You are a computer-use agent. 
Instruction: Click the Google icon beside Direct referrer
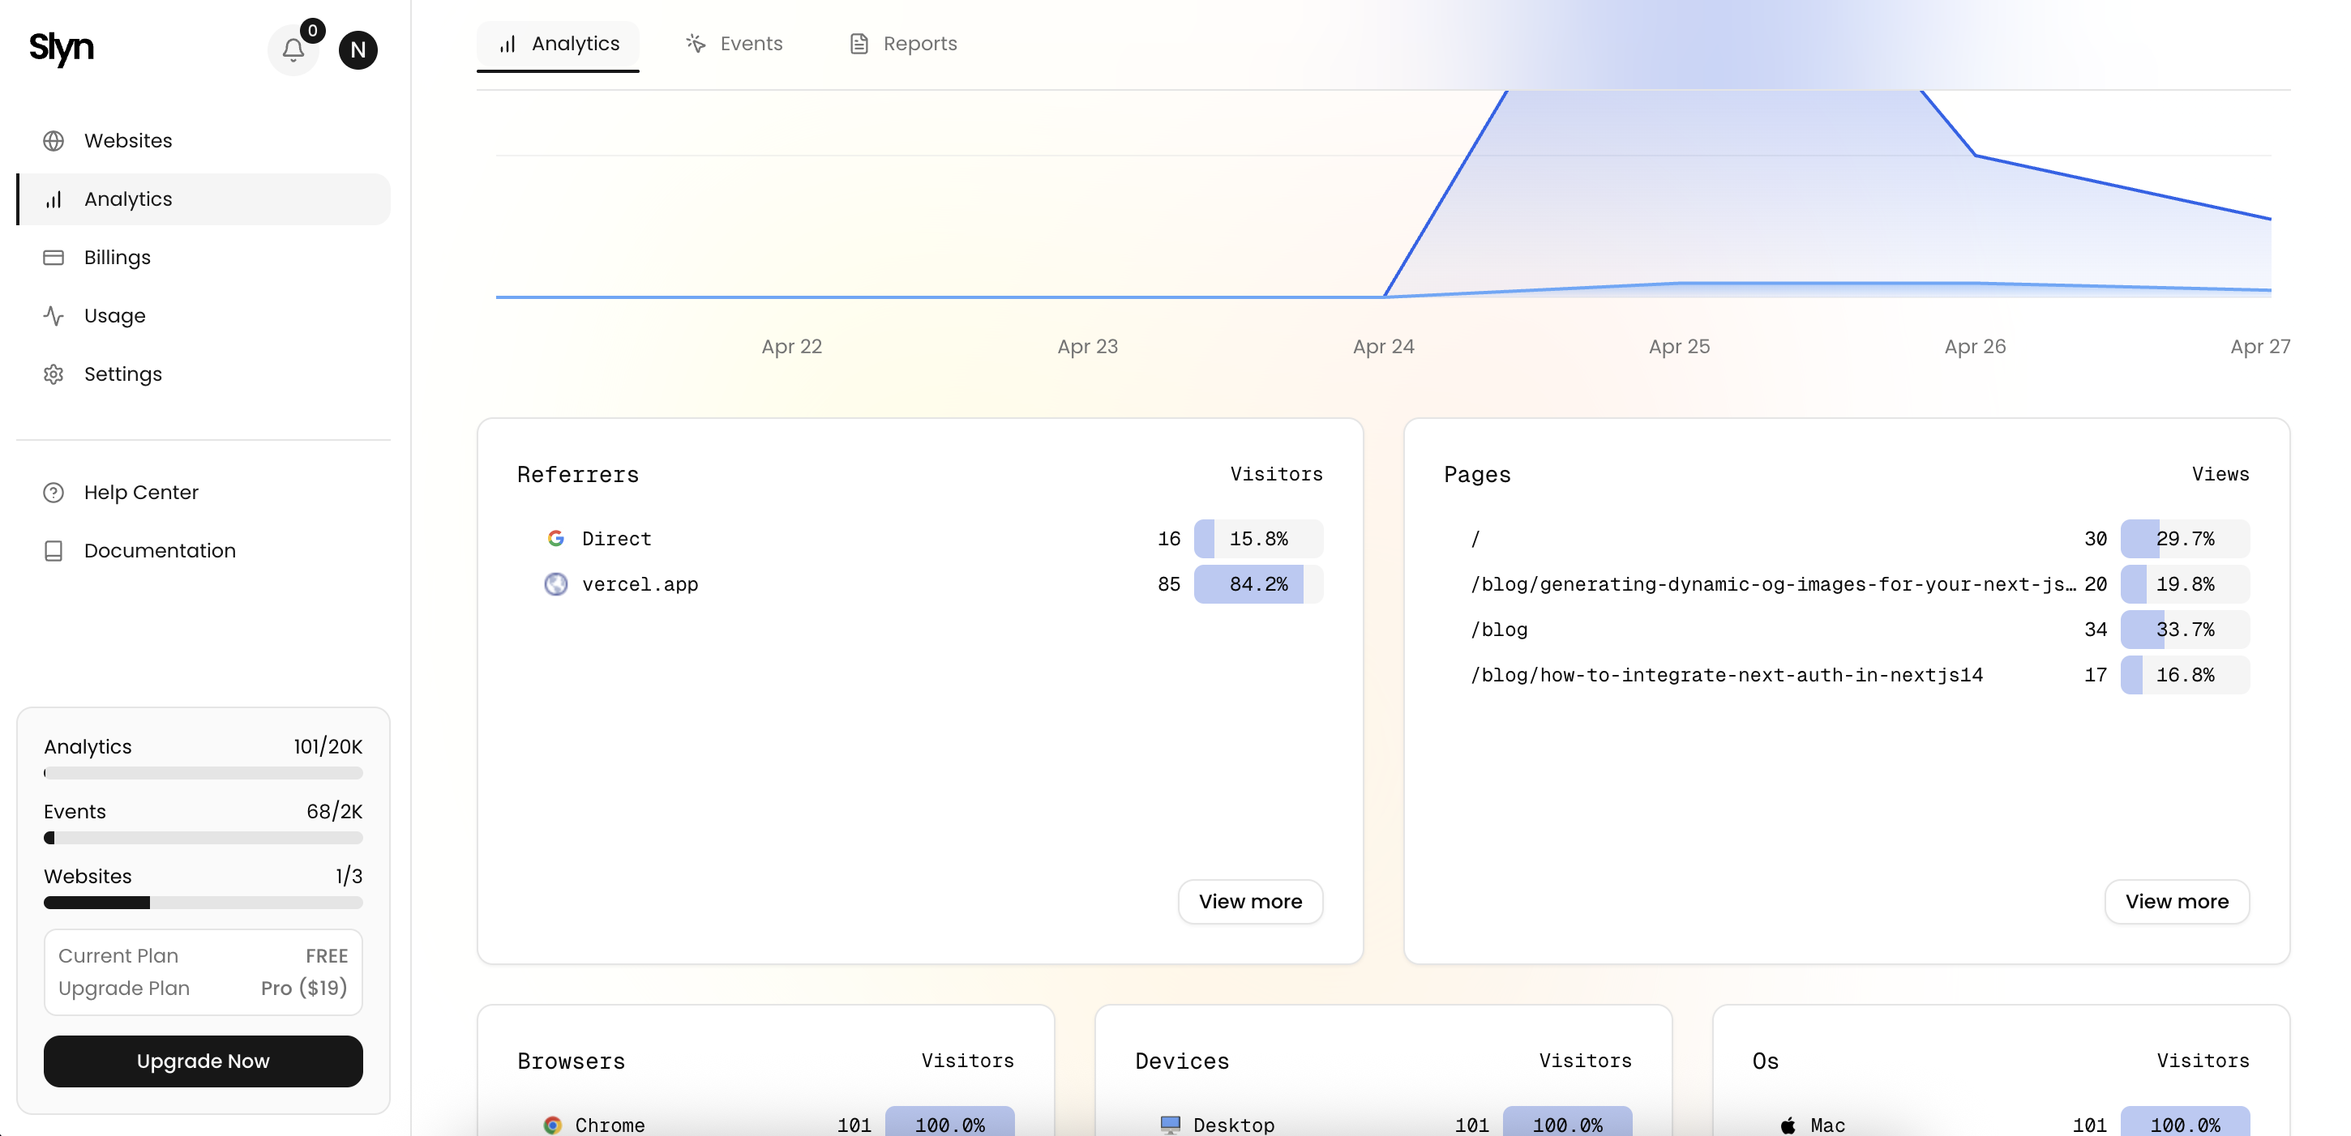click(556, 538)
